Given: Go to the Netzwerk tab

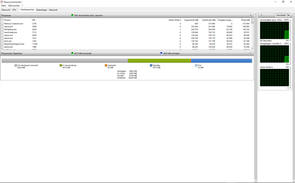Looking at the screenshot, I should (x=53, y=10).
